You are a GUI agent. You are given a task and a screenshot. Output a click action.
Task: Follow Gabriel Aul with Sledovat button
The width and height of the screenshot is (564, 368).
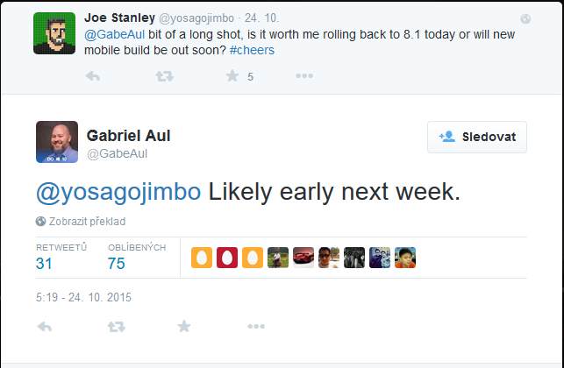(x=477, y=137)
